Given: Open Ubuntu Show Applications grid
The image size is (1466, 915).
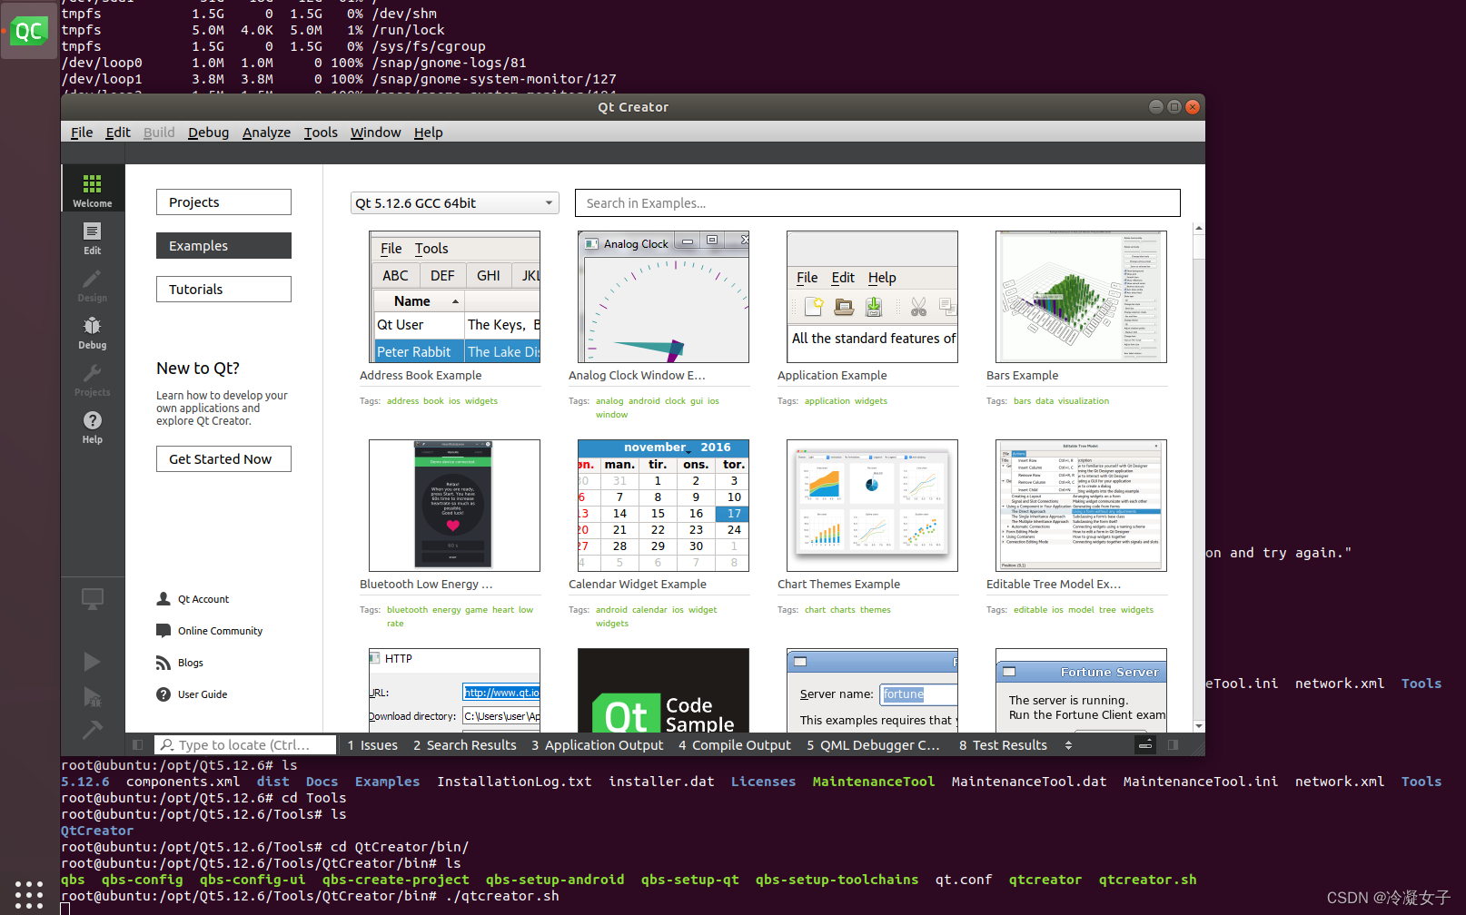Looking at the screenshot, I should click(x=29, y=894).
